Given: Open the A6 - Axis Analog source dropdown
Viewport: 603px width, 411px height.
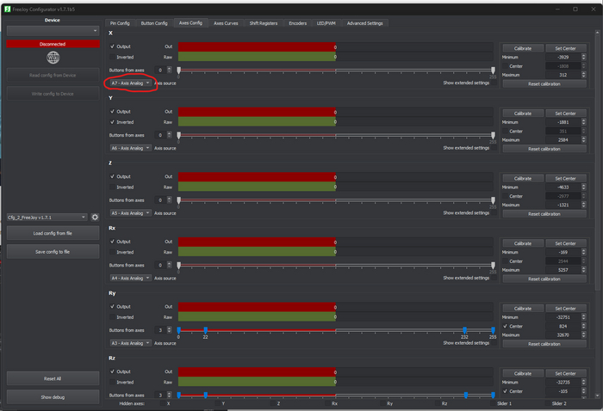Looking at the screenshot, I should (x=130, y=148).
